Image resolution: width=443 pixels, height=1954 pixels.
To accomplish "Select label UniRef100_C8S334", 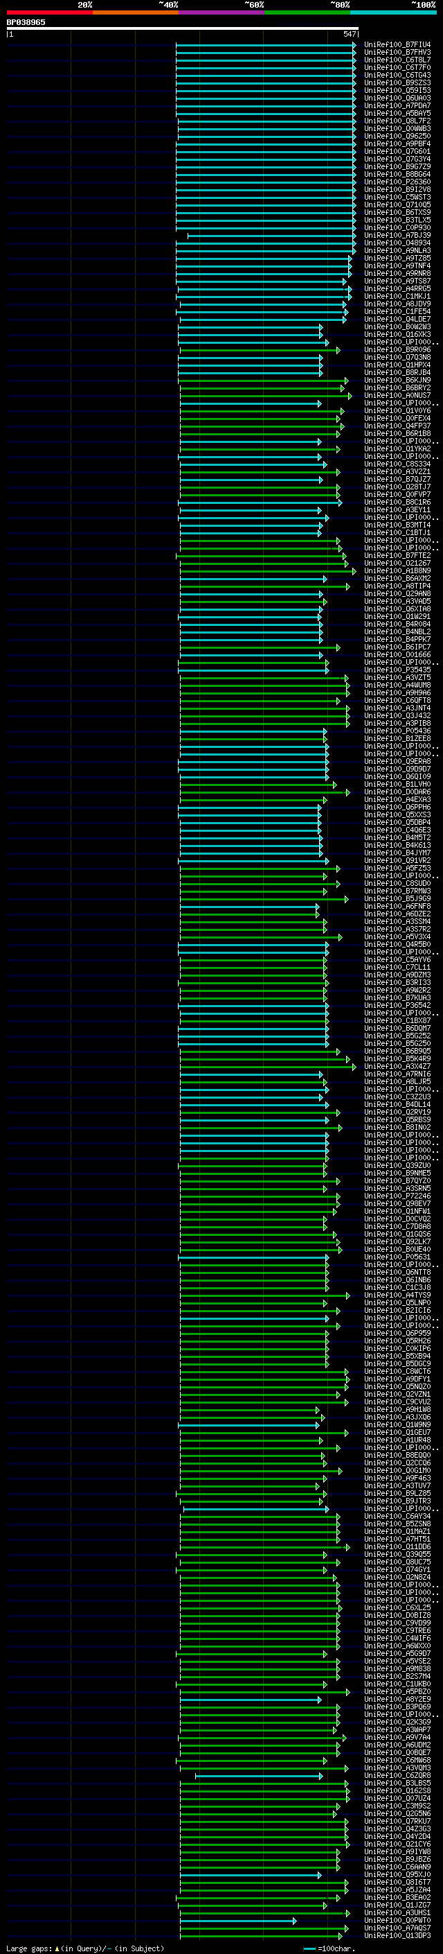I will click(397, 464).
